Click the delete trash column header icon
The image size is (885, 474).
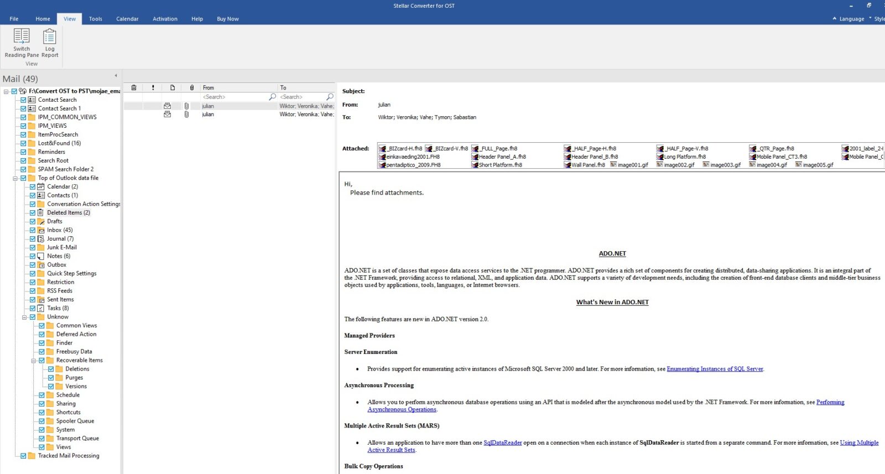tap(134, 87)
